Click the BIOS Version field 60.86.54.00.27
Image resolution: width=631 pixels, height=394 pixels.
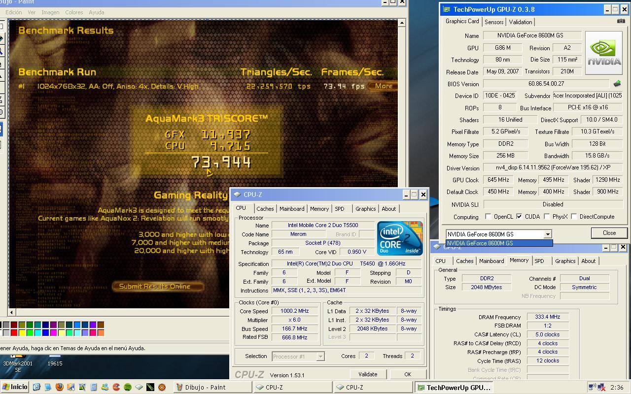546,84
